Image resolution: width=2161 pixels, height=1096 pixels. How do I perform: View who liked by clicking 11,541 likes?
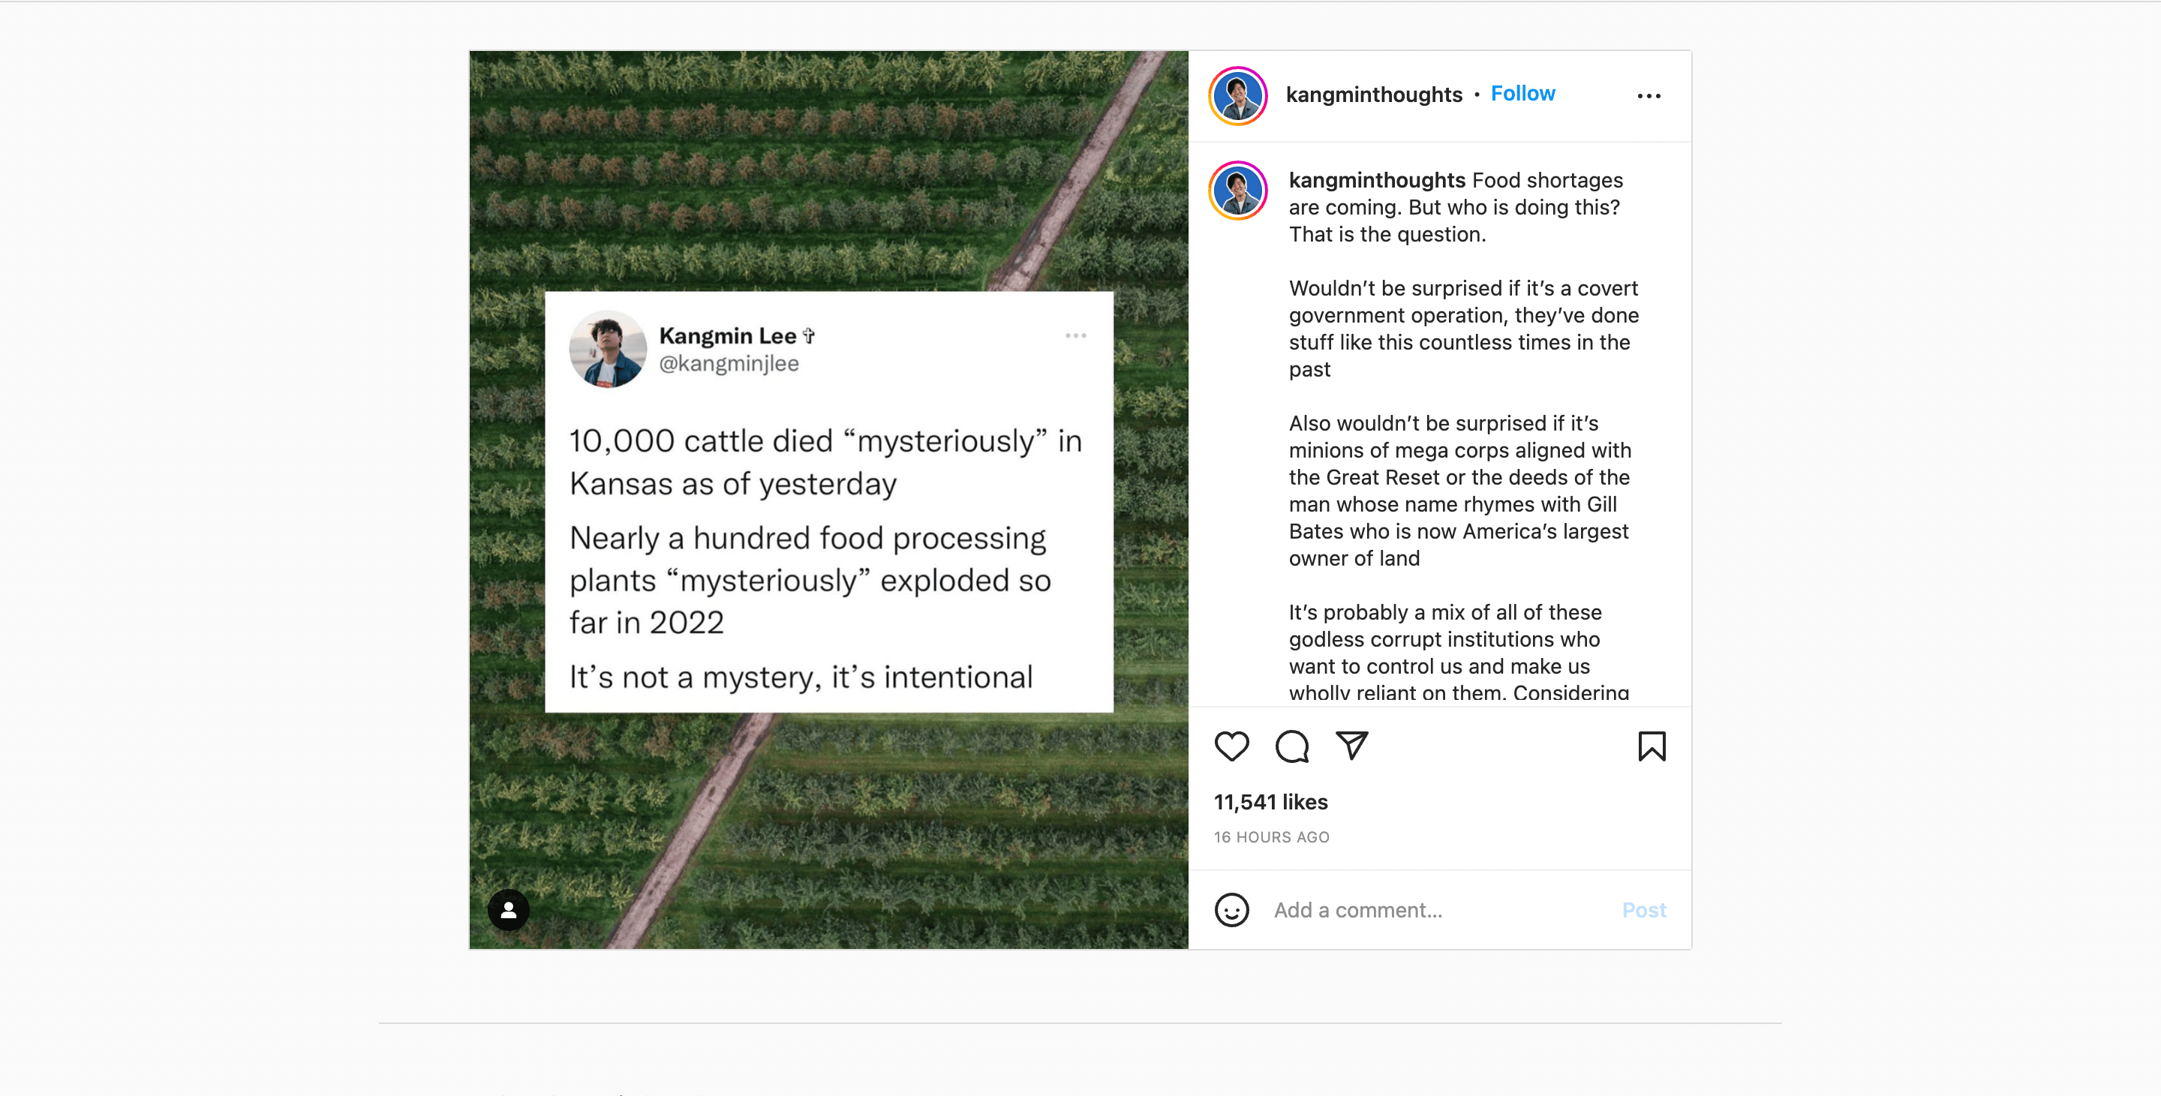1270,802
